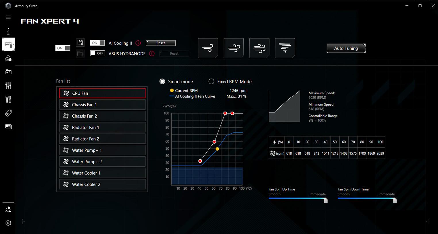Viewport: 438px width, 234px height.
Task: Turn off the AI Cooling II switch
Action: (x=97, y=43)
